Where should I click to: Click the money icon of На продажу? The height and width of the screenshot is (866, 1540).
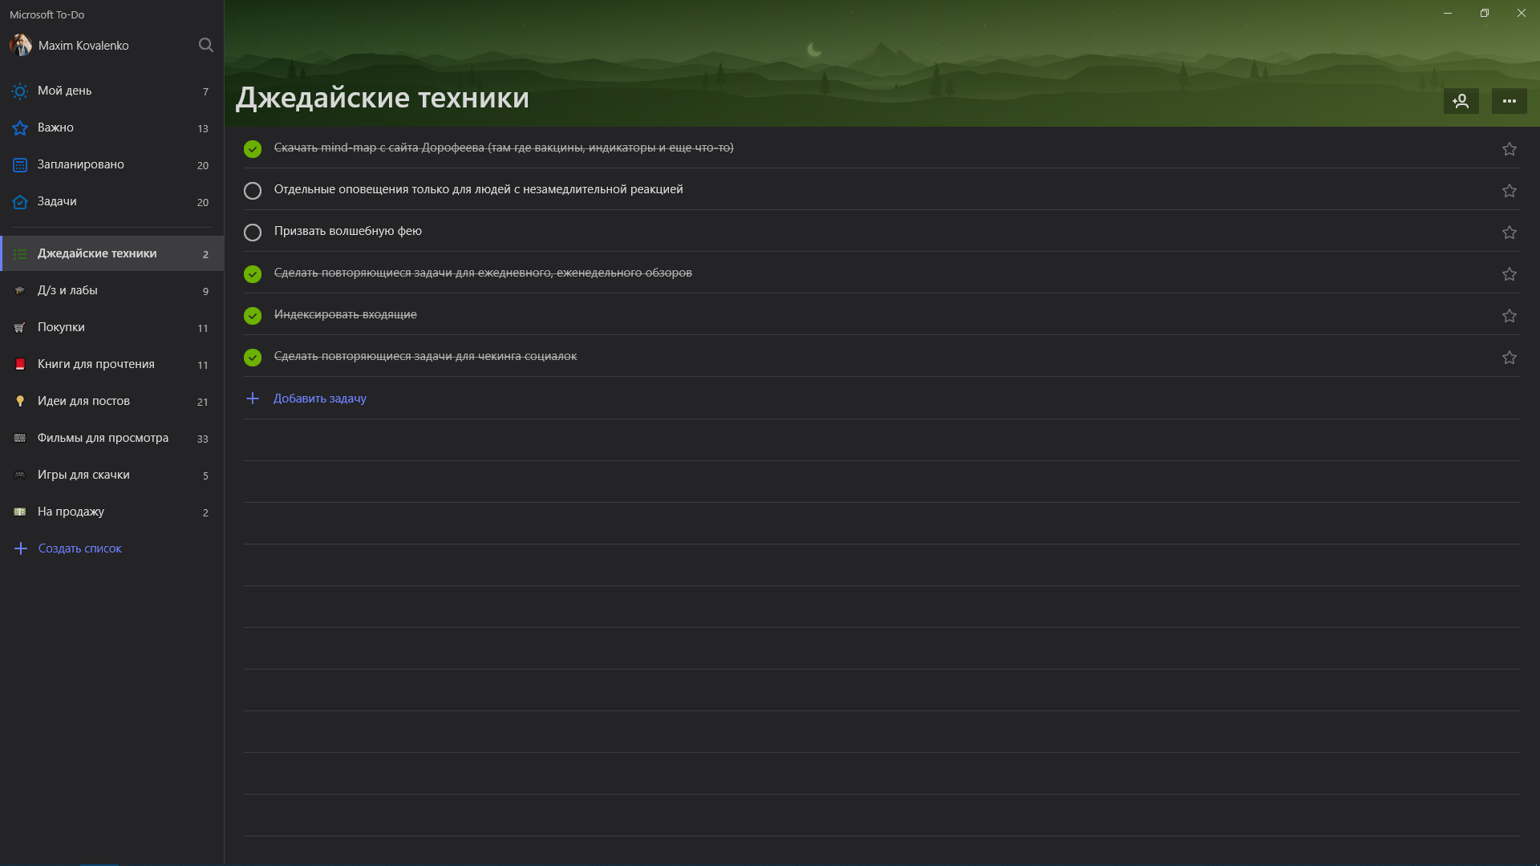[20, 512]
